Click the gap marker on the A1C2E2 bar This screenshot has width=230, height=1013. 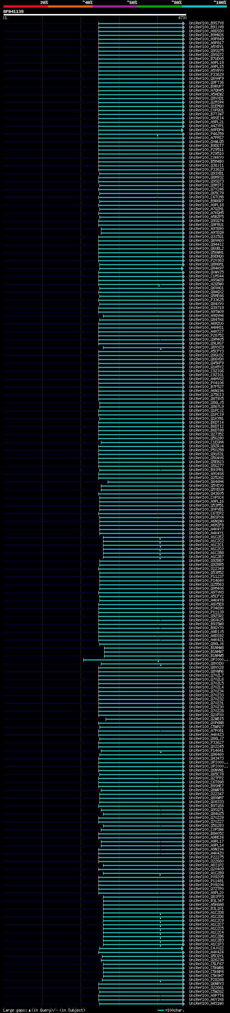click(x=160, y=538)
